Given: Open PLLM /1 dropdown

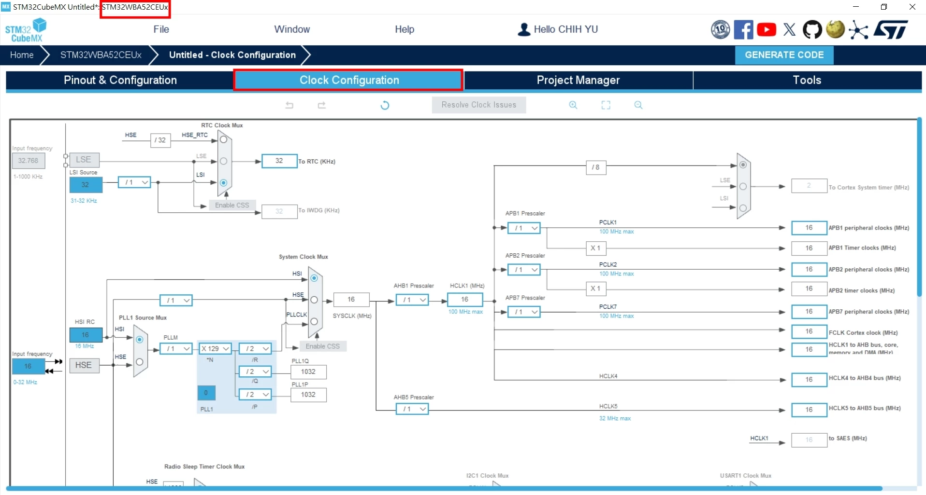Looking at the screenshot, I should point(176,348).
